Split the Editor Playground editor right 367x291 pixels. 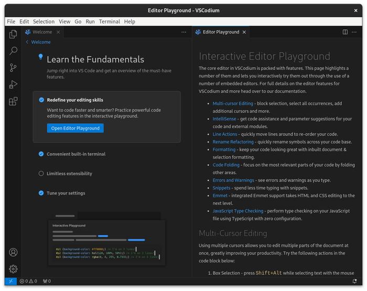(x=345, y=32)
